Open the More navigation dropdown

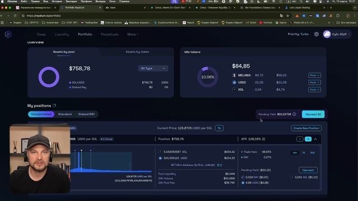coord(133,35)
